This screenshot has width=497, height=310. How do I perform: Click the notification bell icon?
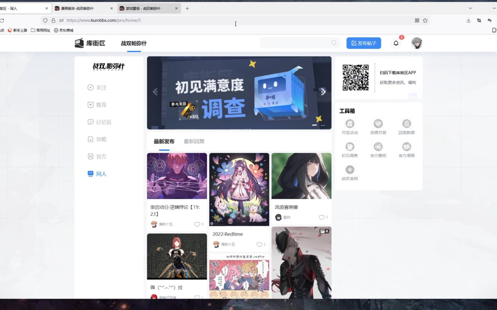(396, 43)
